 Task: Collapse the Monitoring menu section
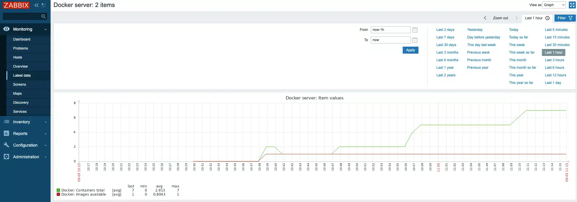pyautogui.click(x=46, y=29)
